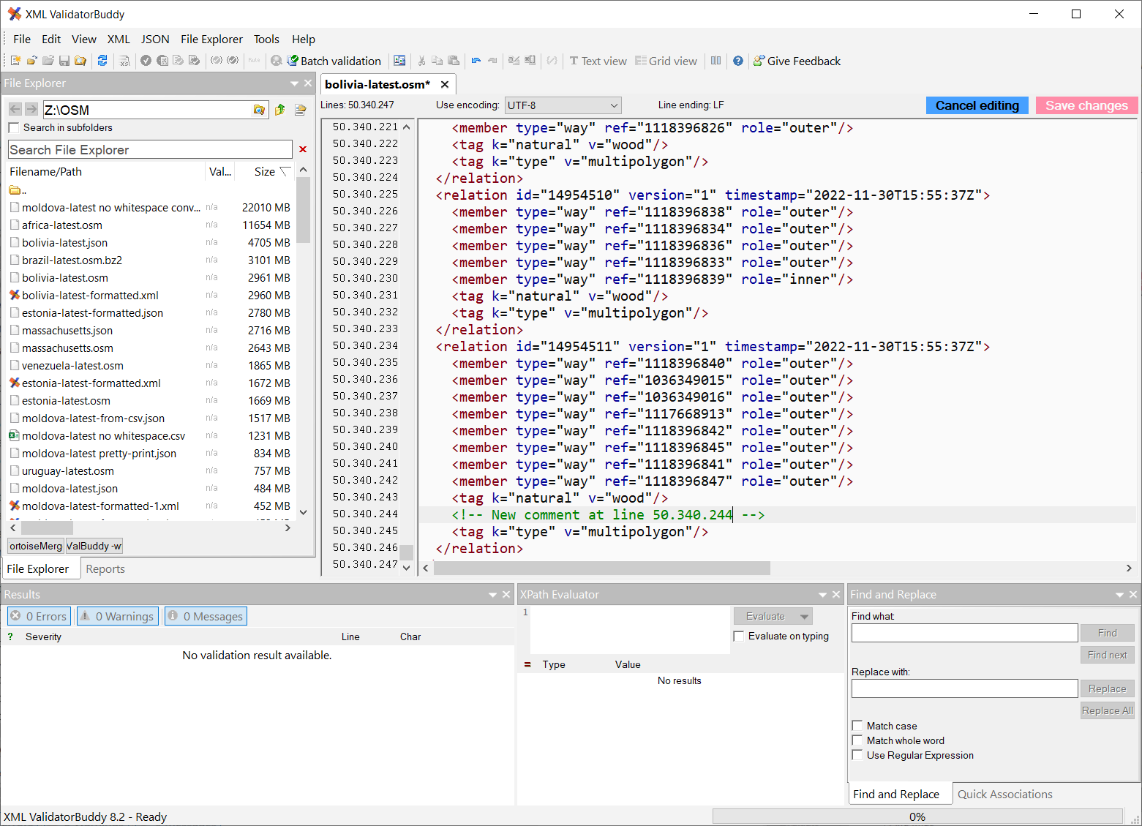Enable Search in subfolders
This screenshot has width=1142, height=826.
point(12,127)
